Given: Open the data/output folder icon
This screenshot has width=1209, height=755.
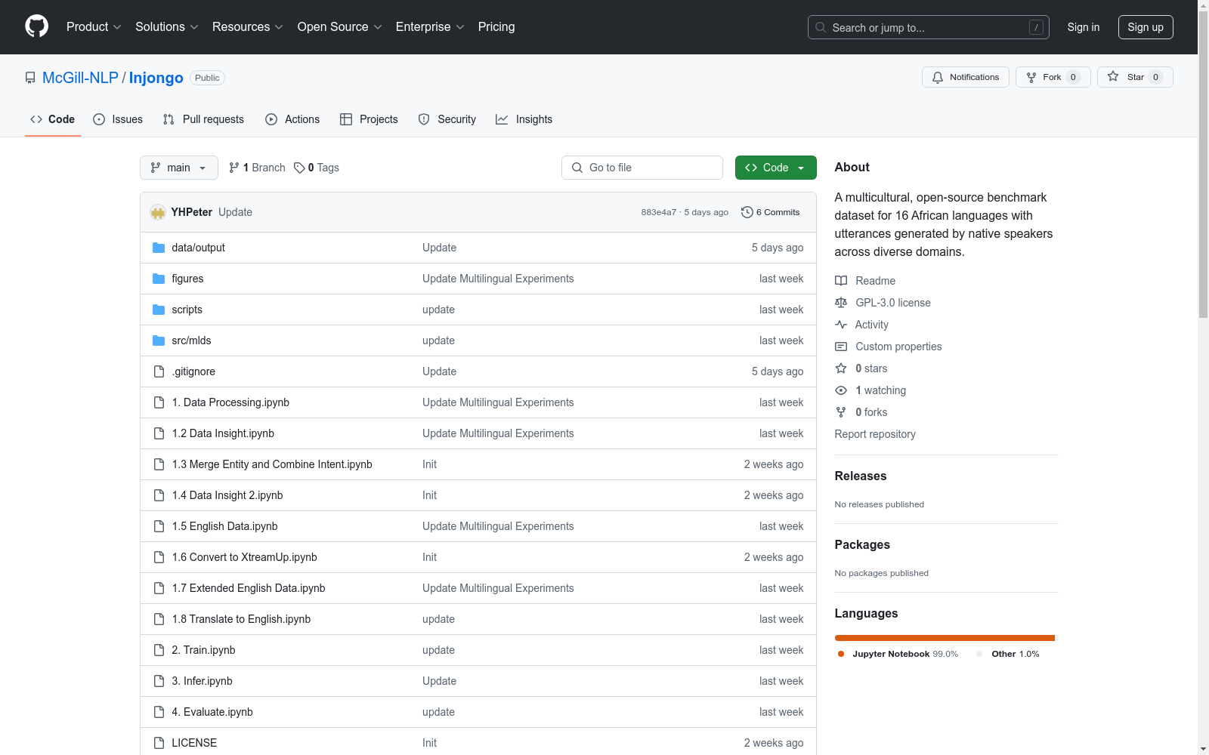Looking at the screenshot, I should point(159,248).
